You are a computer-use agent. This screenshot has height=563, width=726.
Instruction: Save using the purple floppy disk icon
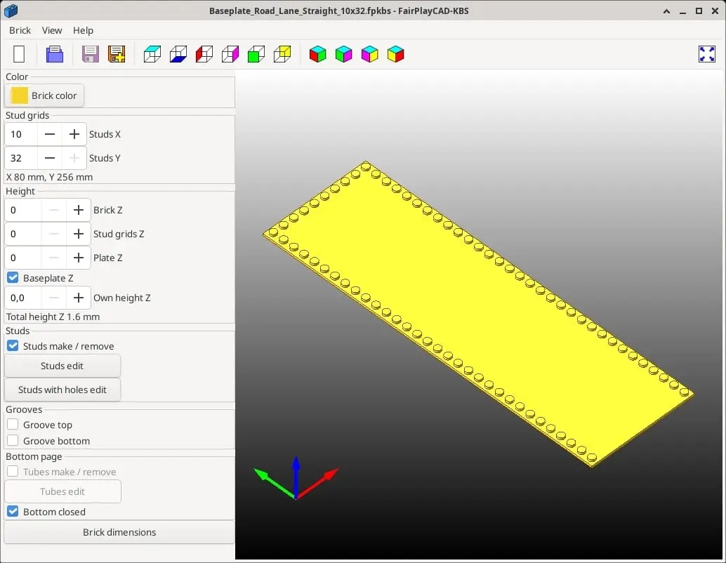(x=91, y=54)
